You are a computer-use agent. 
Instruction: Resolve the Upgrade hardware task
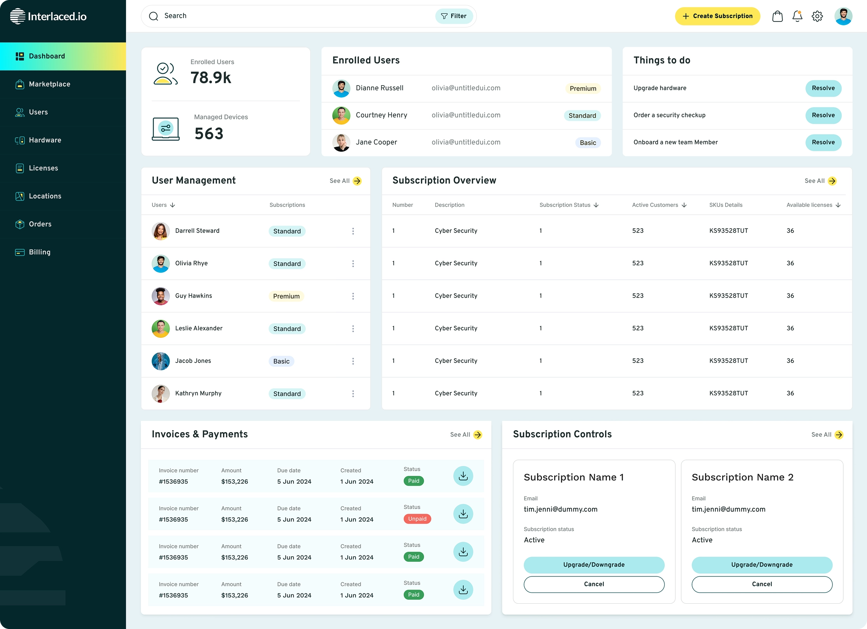823,88
